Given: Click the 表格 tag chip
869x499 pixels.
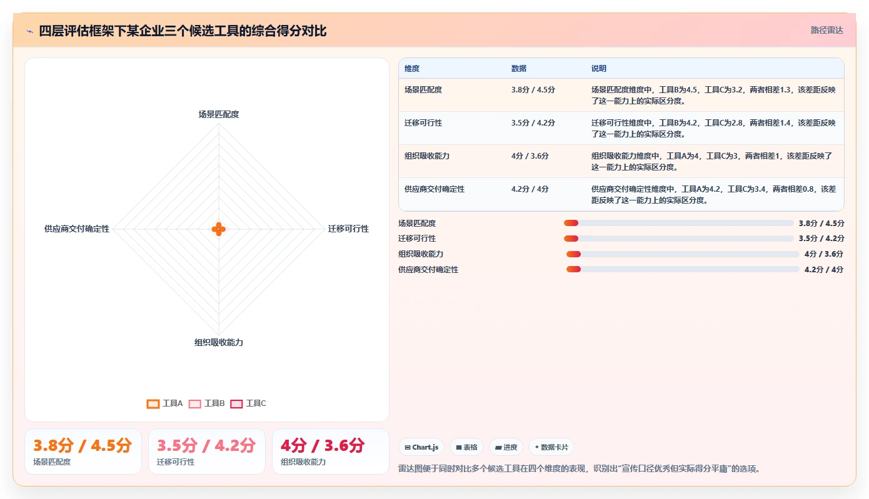Looking at the screenshot, I should coord(466,447).
